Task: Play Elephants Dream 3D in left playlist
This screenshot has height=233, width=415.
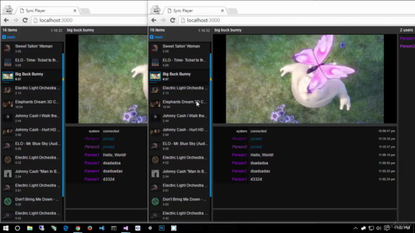Action: coord(32,104)
